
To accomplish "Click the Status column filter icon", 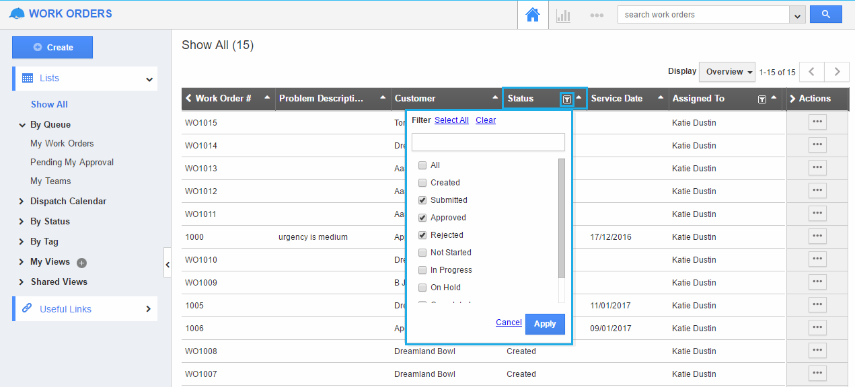I will pyautogui.click(x=567, y=99).
